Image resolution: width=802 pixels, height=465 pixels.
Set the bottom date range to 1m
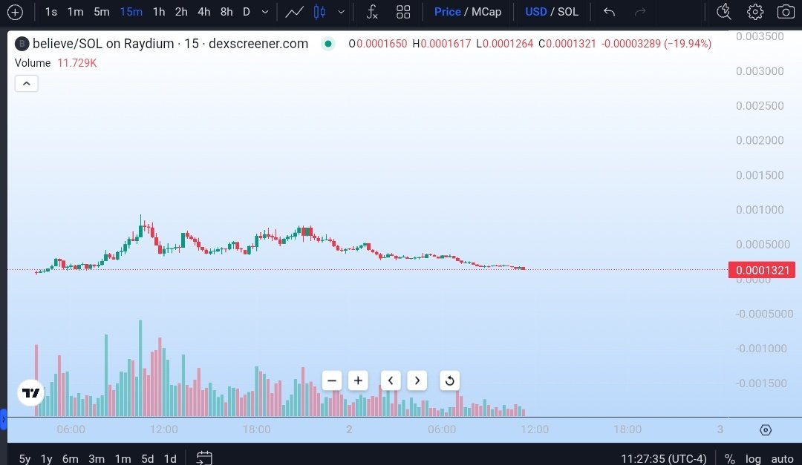tap(123, 458)
